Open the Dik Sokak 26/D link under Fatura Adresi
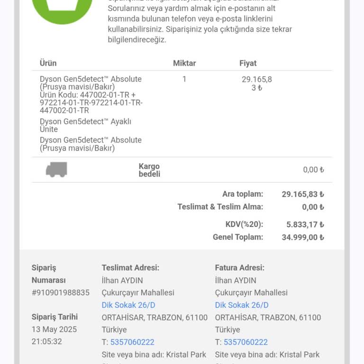 242,305
